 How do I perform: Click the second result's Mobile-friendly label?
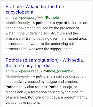click(x=18, y=76)
